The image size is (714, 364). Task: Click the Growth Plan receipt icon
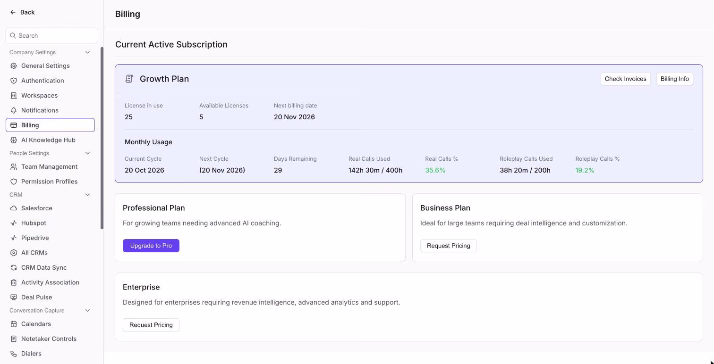pyautogui.click(x=129, y=79)
